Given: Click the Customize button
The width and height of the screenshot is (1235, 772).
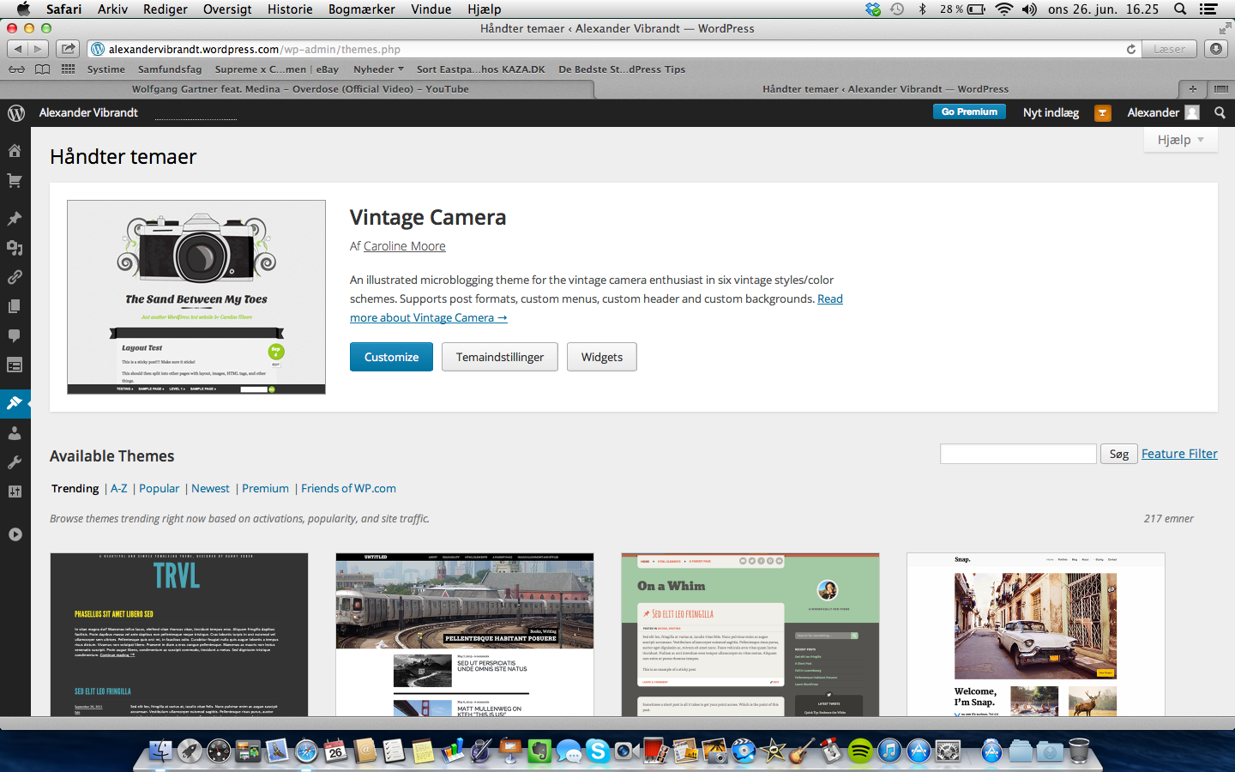Looking at the screenshot, I should pyautogui.click(x=391, y=357).
